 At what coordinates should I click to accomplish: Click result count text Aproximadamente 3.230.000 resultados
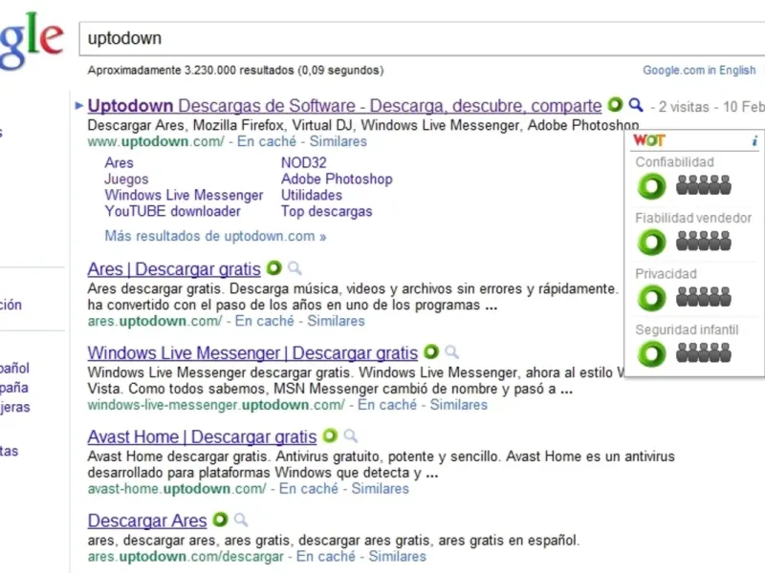(235, 70)
